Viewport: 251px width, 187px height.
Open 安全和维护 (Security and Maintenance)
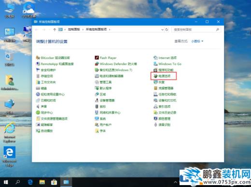[46, 70]
